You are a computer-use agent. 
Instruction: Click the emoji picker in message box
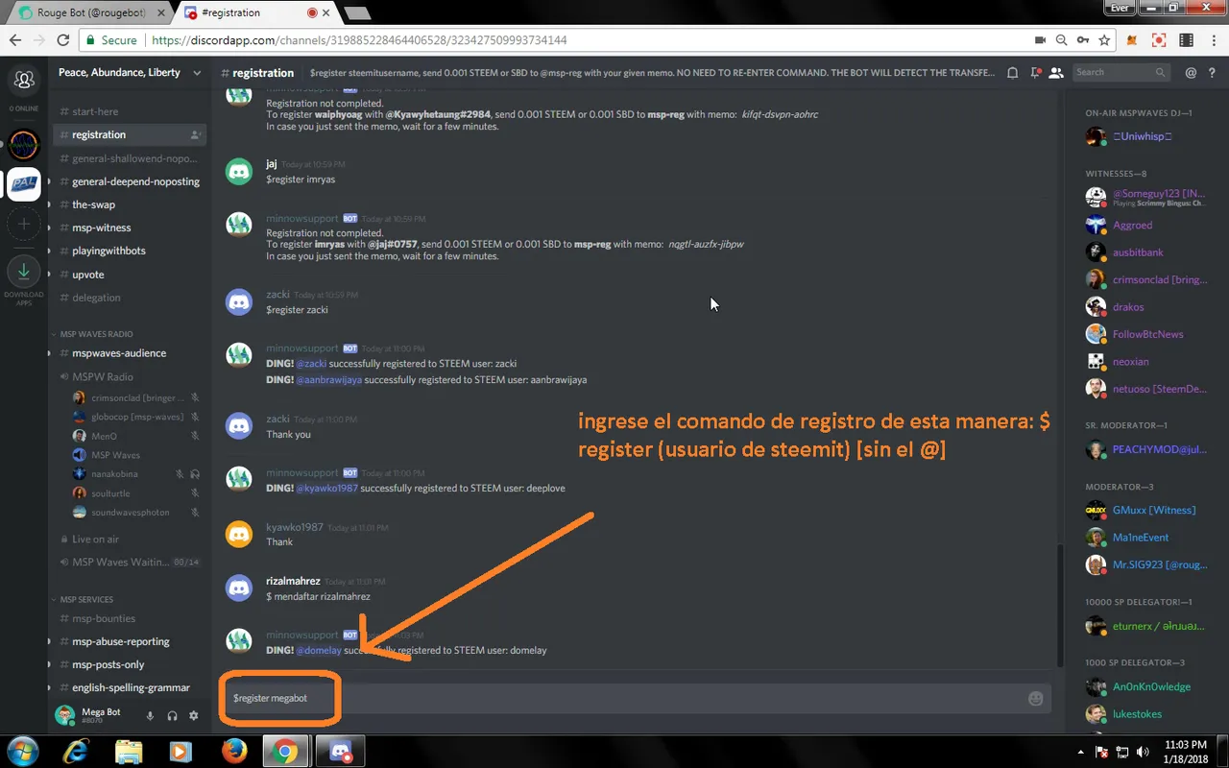1035,698
